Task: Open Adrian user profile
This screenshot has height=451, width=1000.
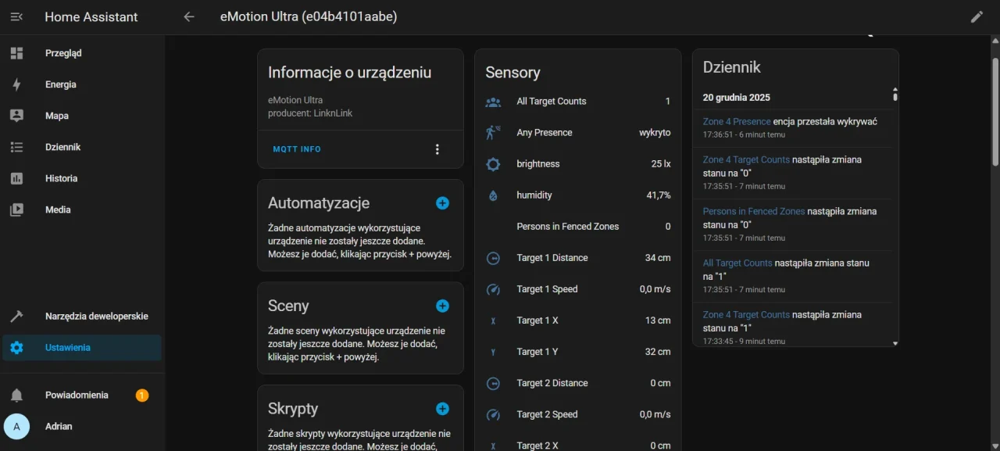Action: [x=59, y=426]
